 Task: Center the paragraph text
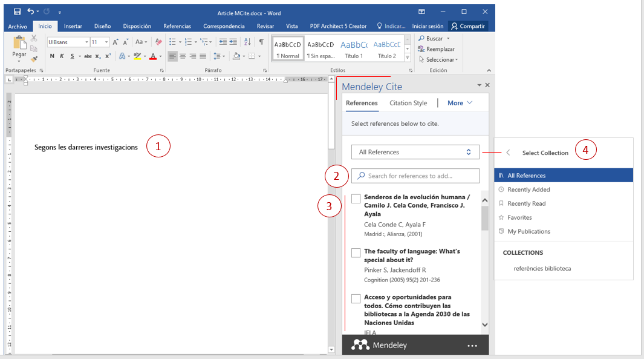183,56
